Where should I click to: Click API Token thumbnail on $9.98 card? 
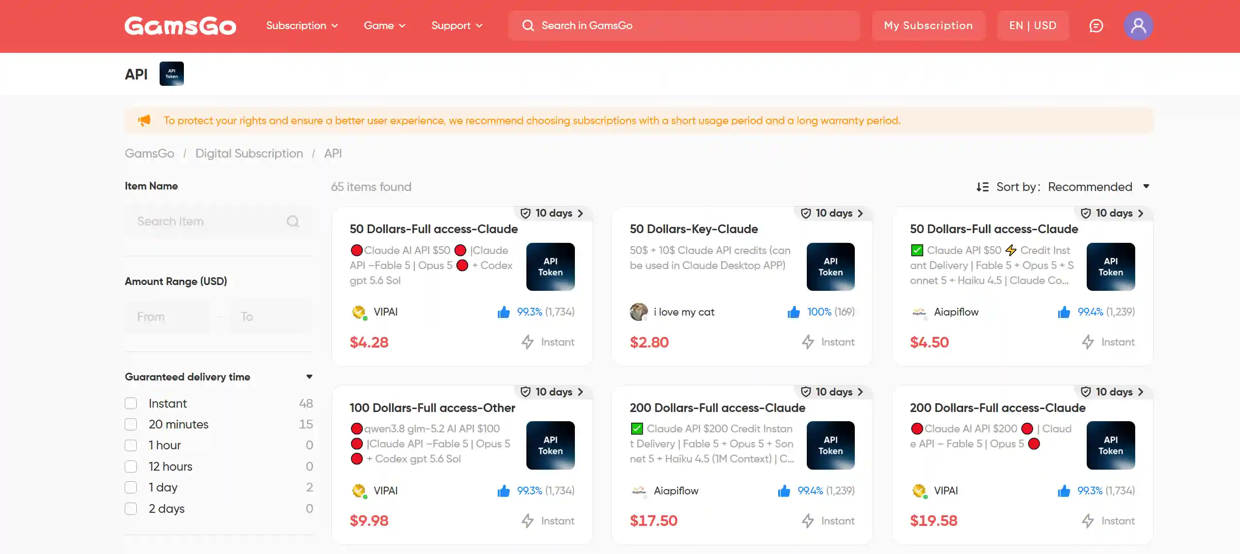tap(550, 445)
